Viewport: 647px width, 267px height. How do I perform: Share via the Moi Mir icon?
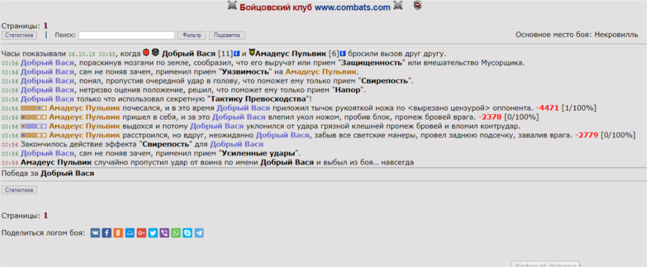coord(130,233)
